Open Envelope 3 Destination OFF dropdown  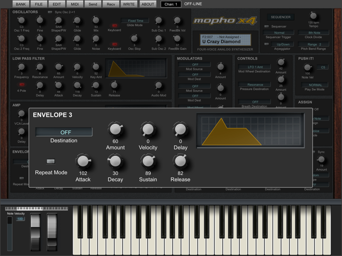tap(64, 132)
